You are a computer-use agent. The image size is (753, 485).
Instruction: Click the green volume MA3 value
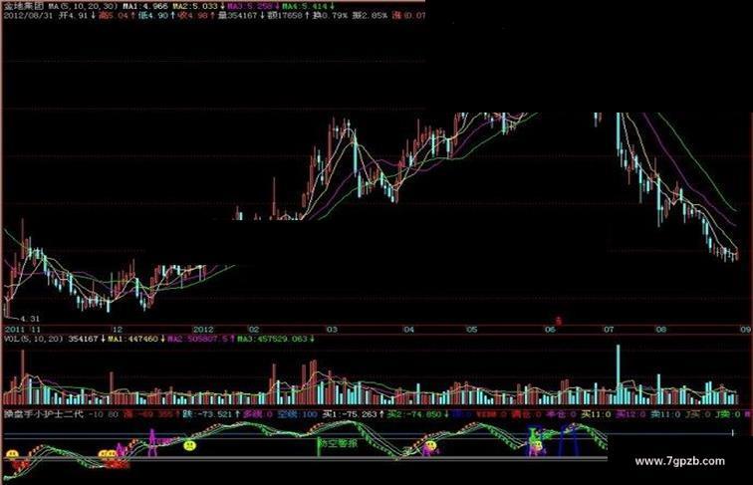pos(271,339)
